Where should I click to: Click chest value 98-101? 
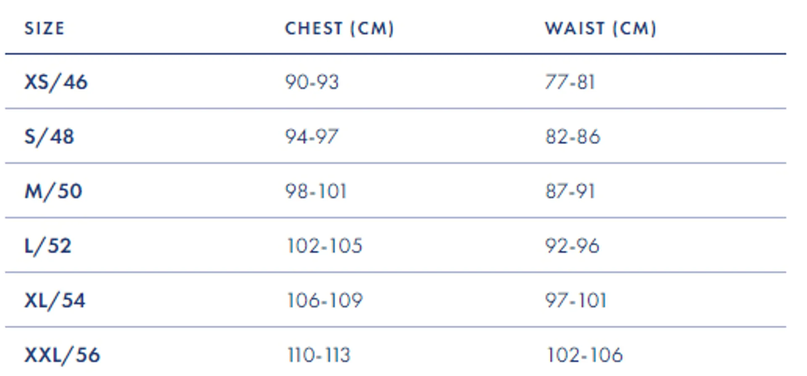tap(316, 191)
